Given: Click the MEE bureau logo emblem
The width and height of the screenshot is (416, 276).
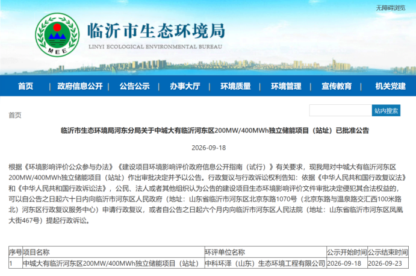Looking at the screenshot, I should point(57,35).
